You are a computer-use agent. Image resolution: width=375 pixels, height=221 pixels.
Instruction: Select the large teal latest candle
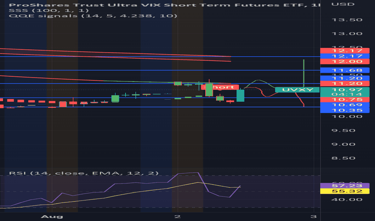(240, 96)
